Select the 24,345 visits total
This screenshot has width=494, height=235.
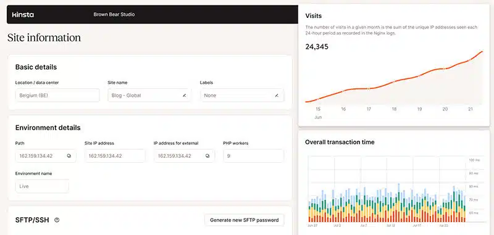click(x=317, y=47)
